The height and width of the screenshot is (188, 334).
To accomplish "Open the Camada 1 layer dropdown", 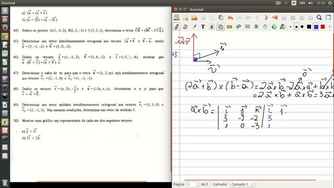I will coord(242,184).
